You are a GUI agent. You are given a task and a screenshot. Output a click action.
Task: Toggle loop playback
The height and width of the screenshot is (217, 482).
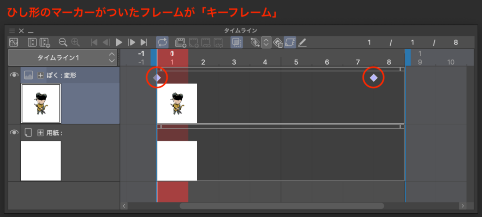162,42
